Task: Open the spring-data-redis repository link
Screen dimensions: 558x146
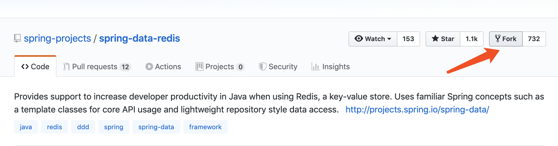Action: [x=139, y=38]
